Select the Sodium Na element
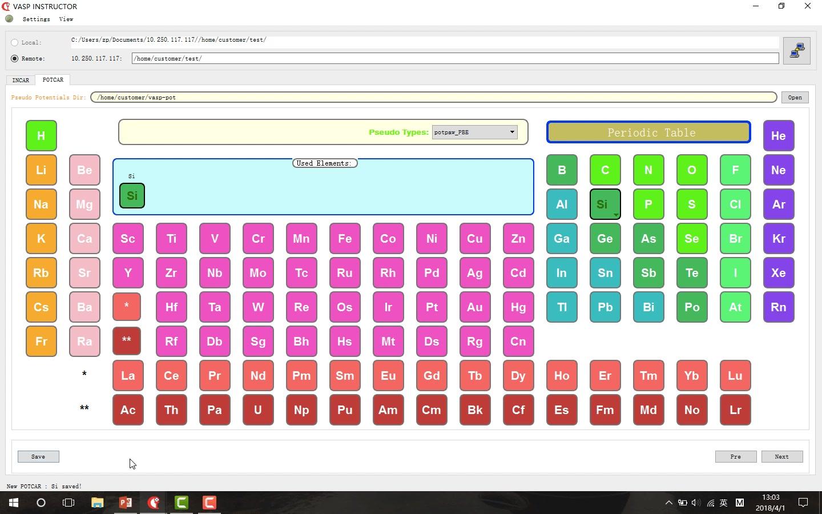Viewport: 822px width, 514px height. [x=41, y=204]
